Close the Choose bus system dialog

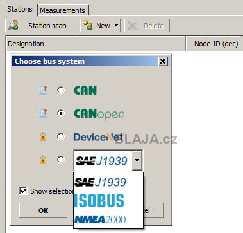163,61
